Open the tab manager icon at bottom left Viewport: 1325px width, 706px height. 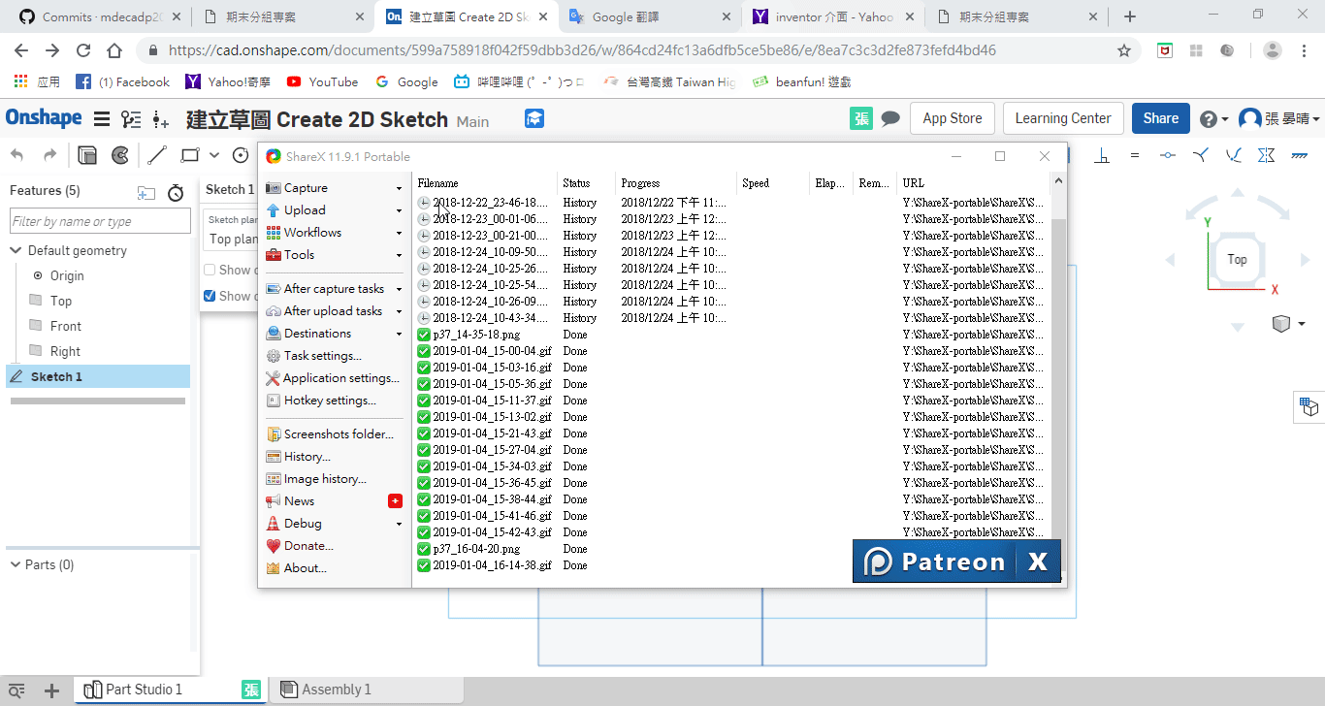[16, 690]
